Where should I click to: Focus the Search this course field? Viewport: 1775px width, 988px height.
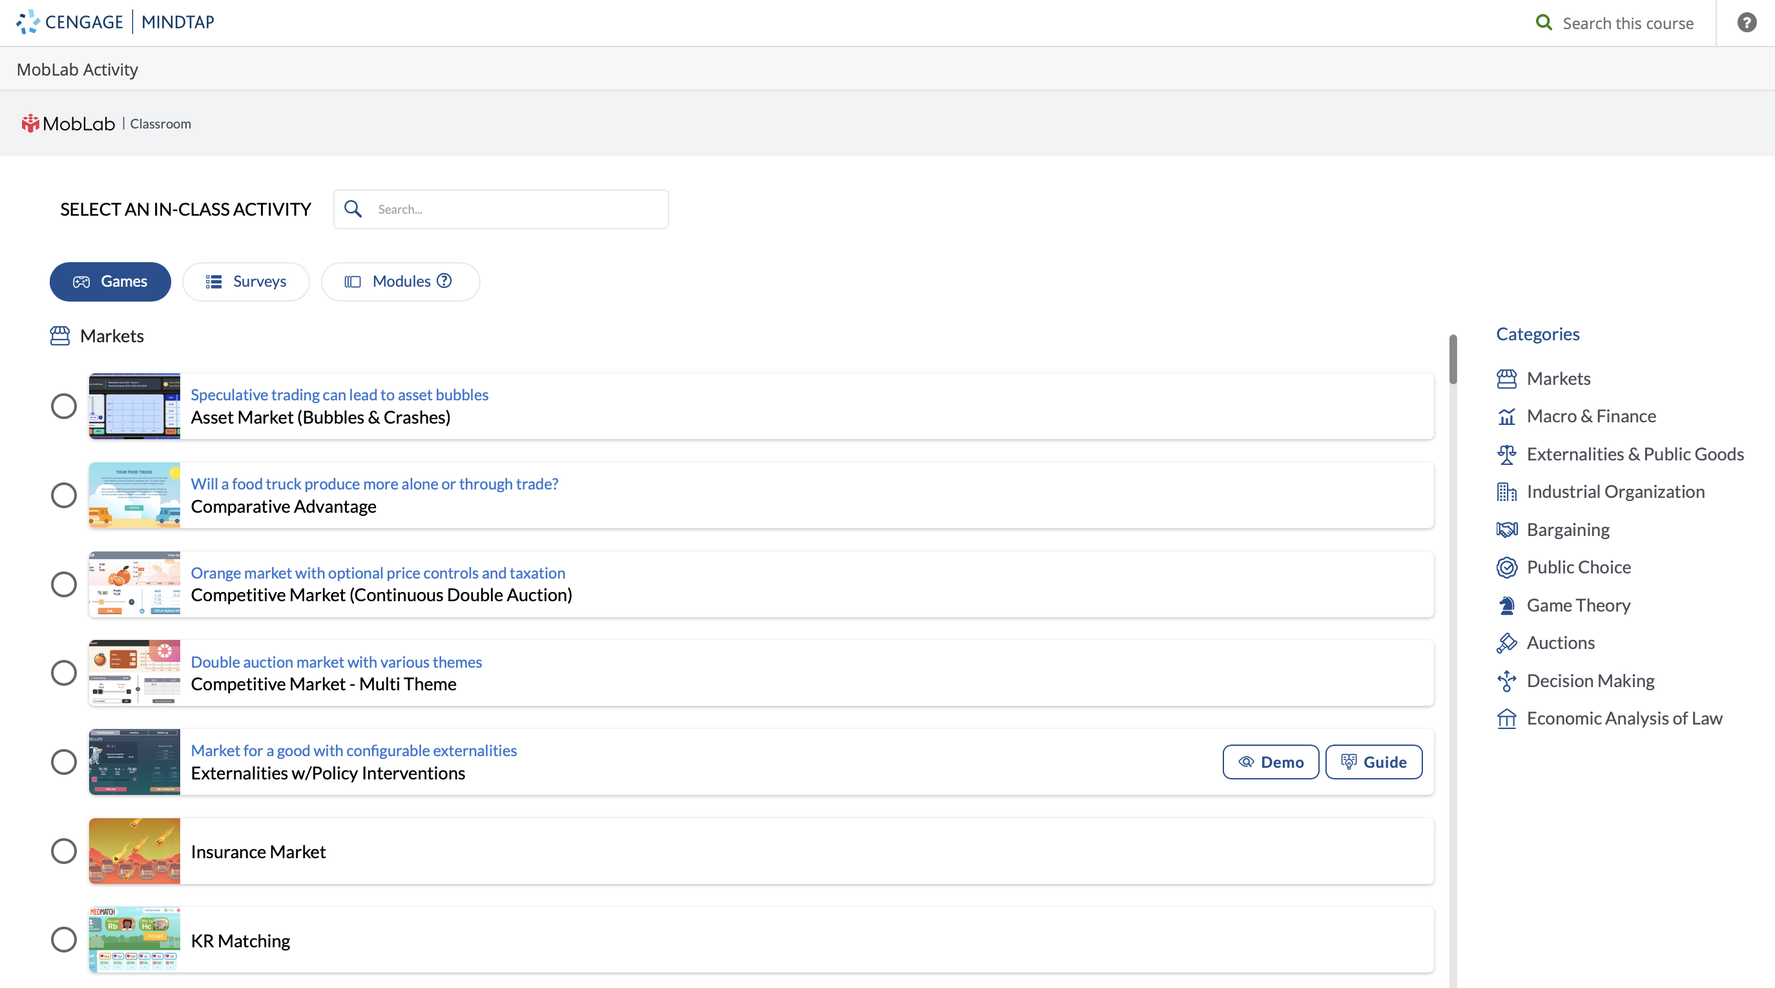tap(1628, 23)
